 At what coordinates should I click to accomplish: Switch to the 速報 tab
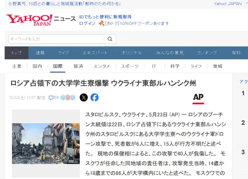[40, 53]
